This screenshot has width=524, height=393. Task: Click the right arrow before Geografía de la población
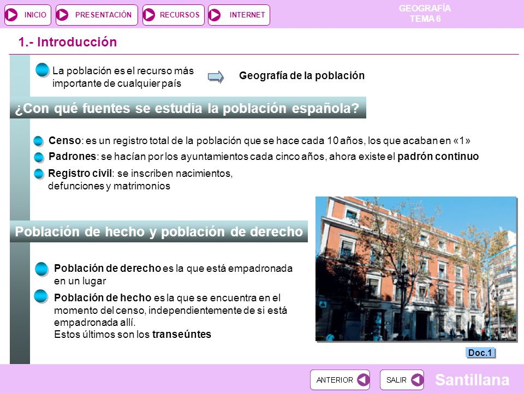coord(216,77)
